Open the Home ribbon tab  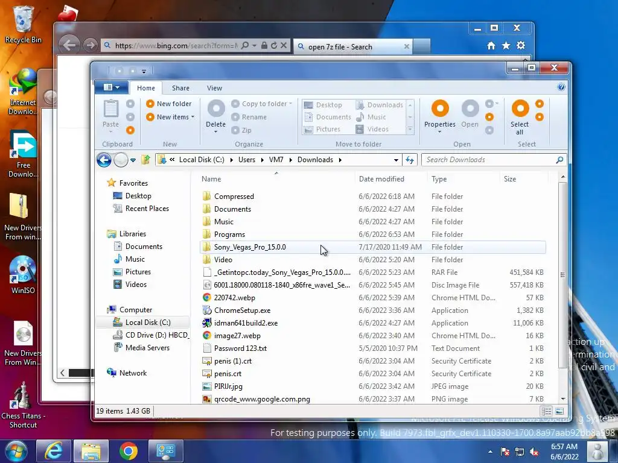(146, 88)
